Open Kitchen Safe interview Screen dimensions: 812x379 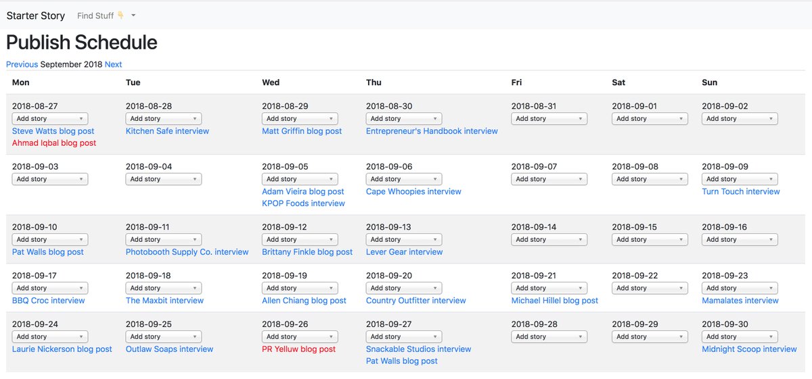tap(167, 131)
